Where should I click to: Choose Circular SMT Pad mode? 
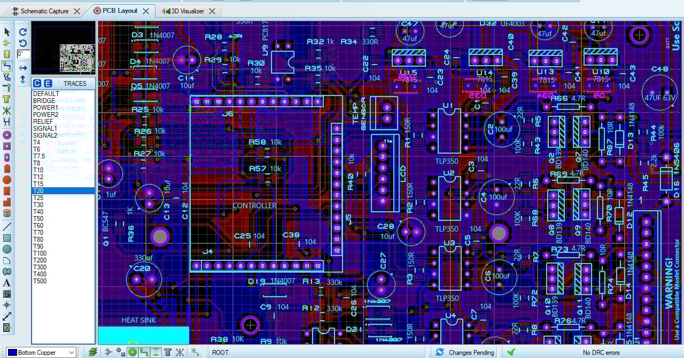[7, 180]
